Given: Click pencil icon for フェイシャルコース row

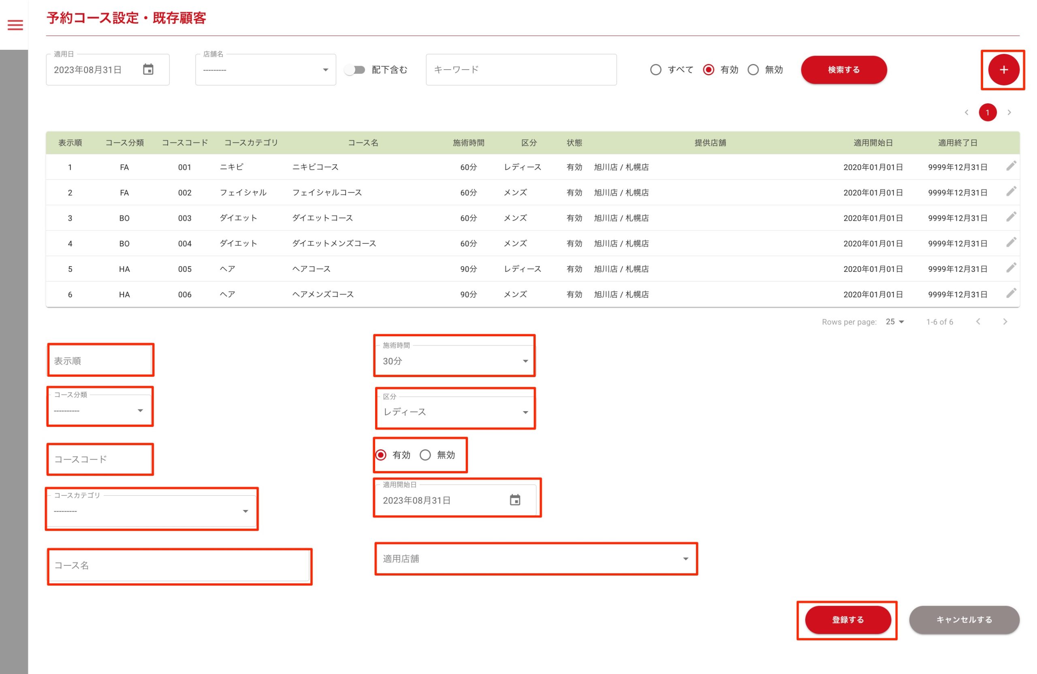Looking at the screenshot, I should [x=1011, y=192].
